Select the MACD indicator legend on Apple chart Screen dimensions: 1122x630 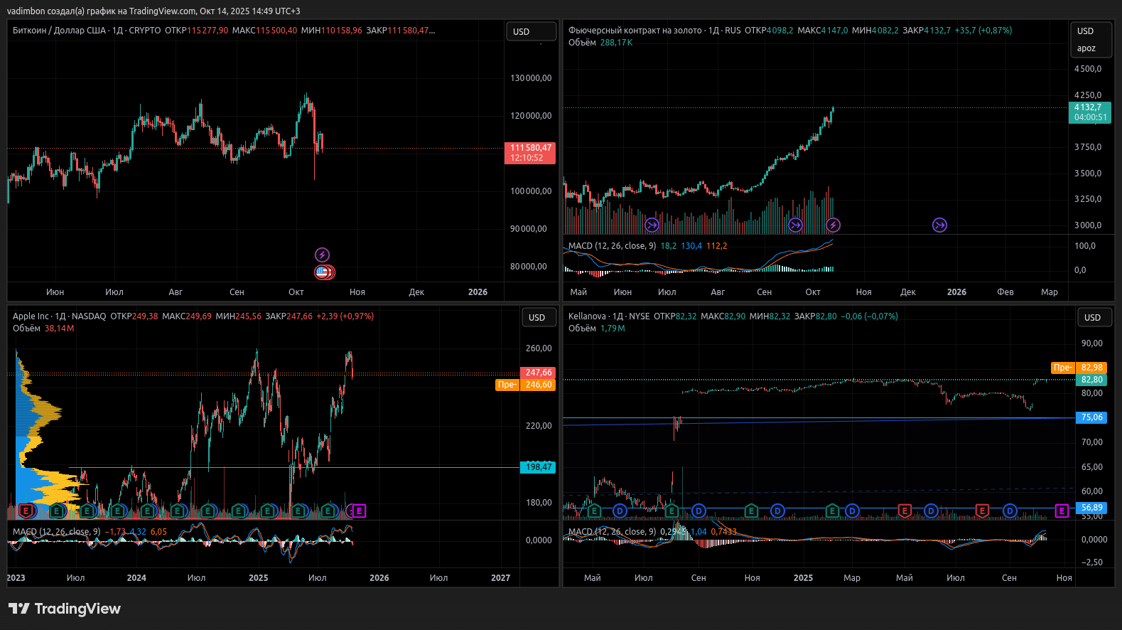pyautogui.click(x=55, y=532)
